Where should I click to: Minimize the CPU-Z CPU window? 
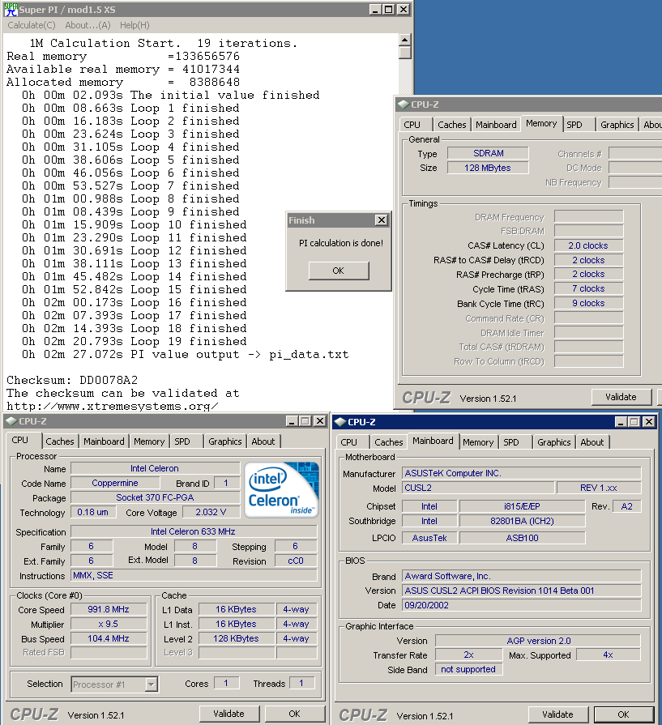pyautogui.click(x=290, y=421)
